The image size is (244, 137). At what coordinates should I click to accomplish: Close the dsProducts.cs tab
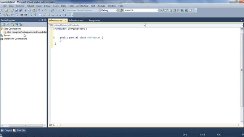click(66, 21)
